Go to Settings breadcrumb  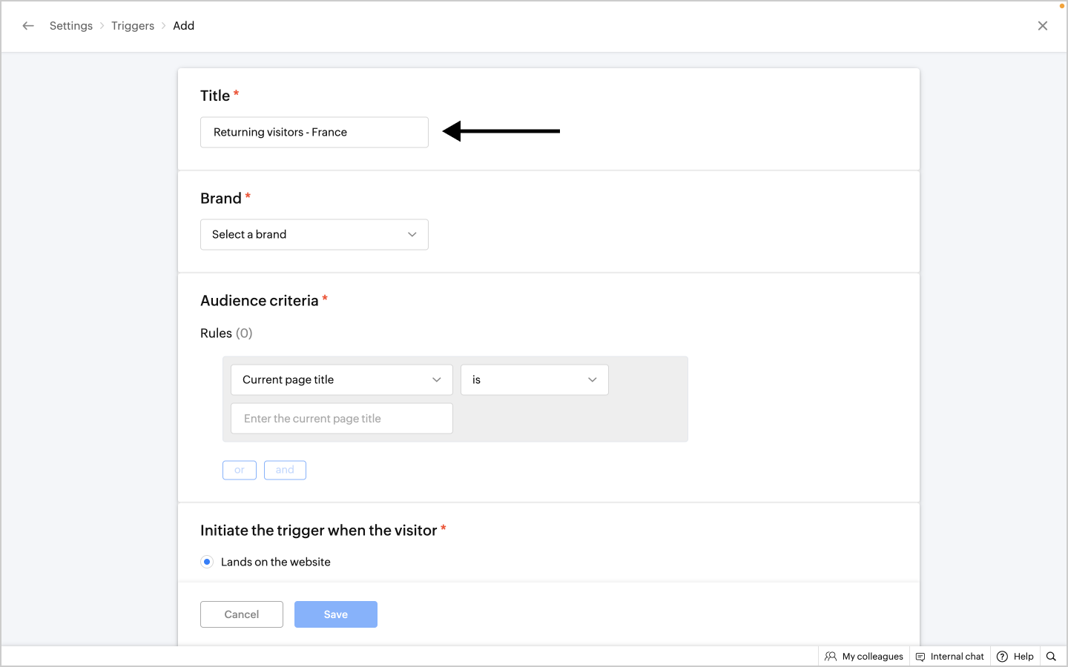coord(71,26)
